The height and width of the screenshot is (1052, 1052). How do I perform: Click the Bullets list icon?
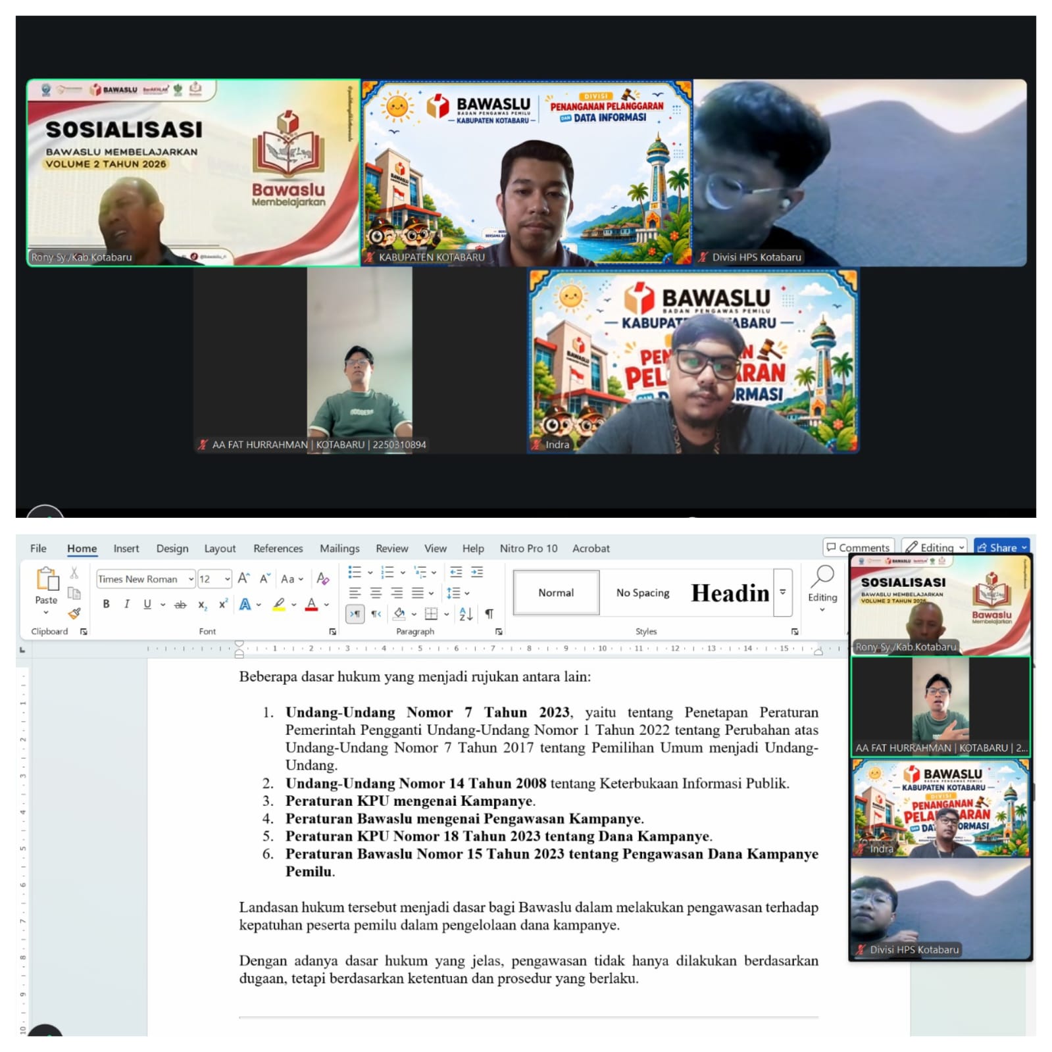click(x=355, y=572)
